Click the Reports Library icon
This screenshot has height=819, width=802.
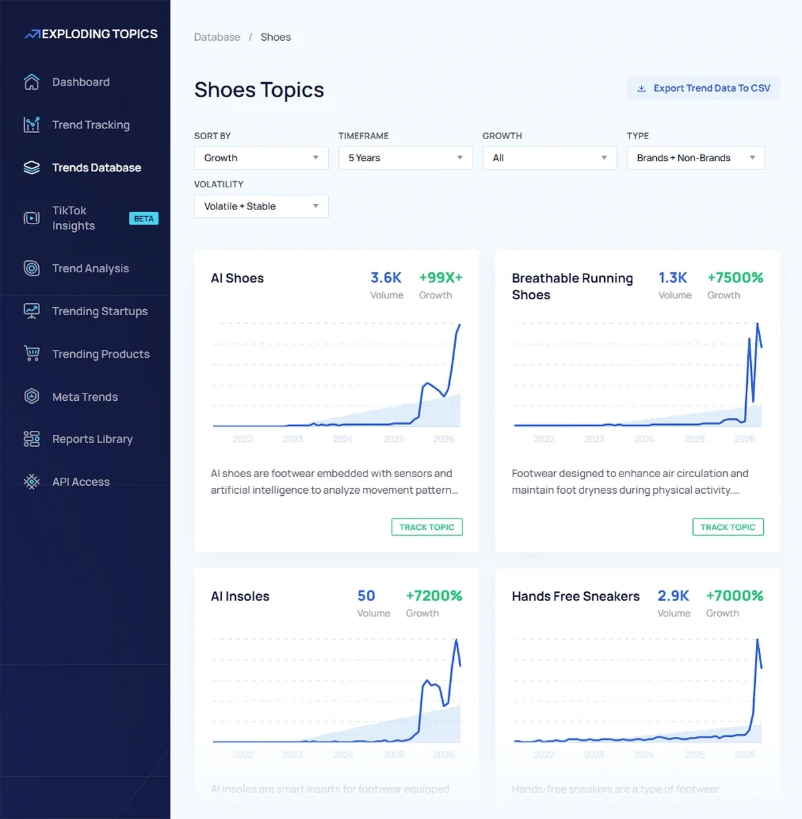[31, 439]
